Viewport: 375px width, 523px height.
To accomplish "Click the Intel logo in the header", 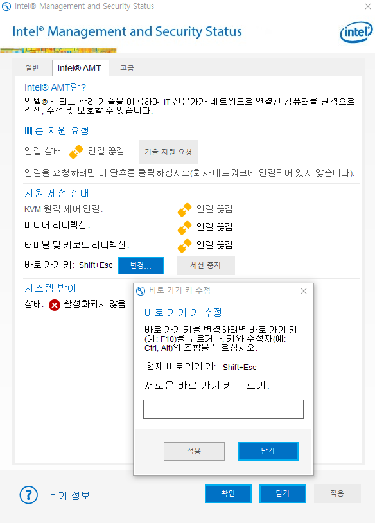I will tap(356, 32).
